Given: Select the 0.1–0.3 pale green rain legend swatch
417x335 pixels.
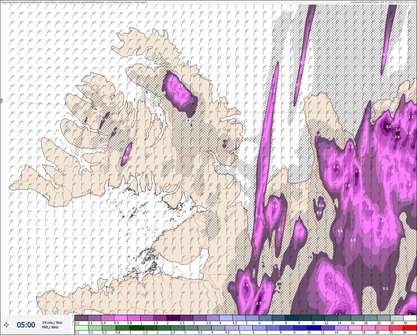Looking at the screenshot, I should (x=81, y=328).
